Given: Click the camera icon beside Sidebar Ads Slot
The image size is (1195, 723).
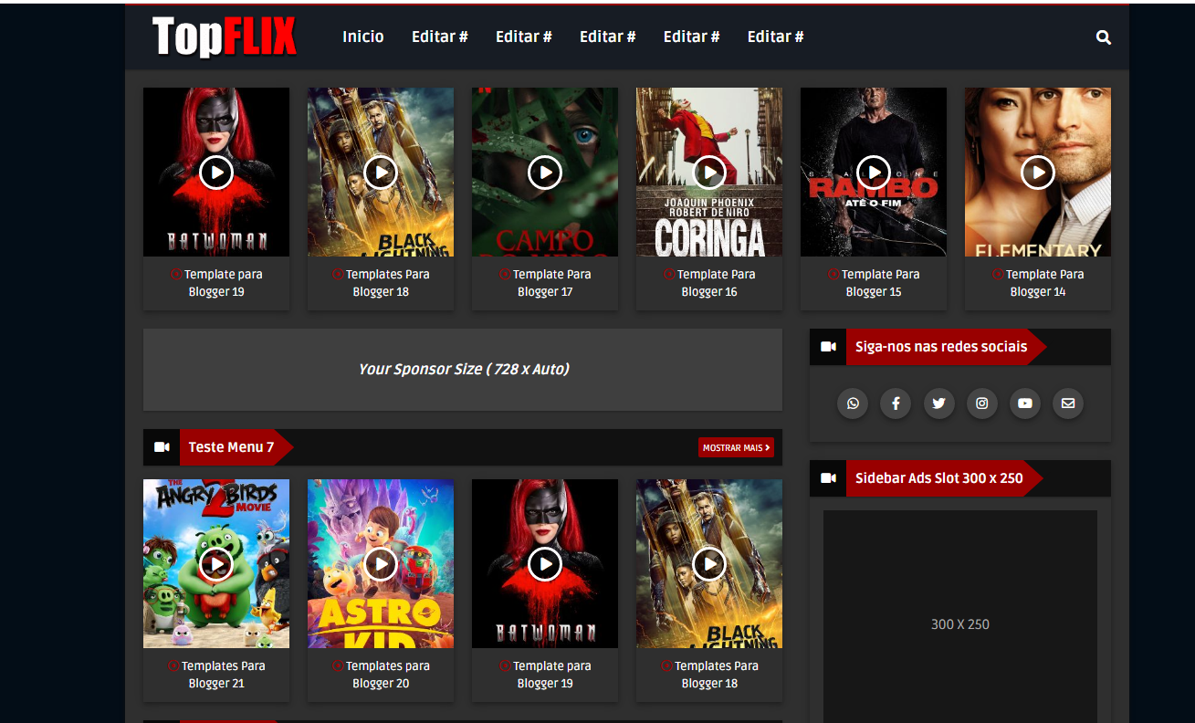Looking at the screenshot, I should 828,478.
